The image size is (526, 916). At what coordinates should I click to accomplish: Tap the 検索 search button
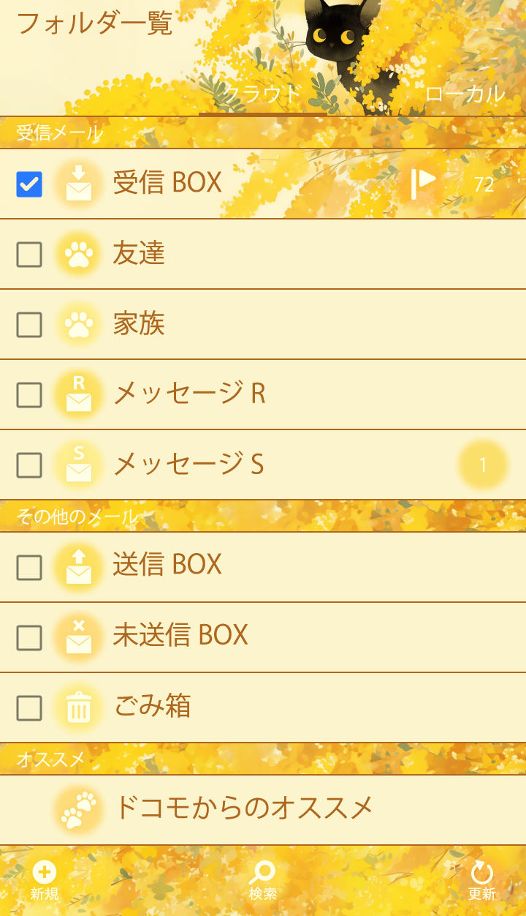(263, 880)
